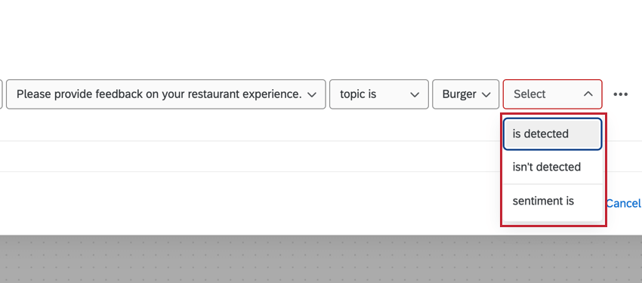
Task: Click the down chevron beside "topic is"
Action: 415,95
